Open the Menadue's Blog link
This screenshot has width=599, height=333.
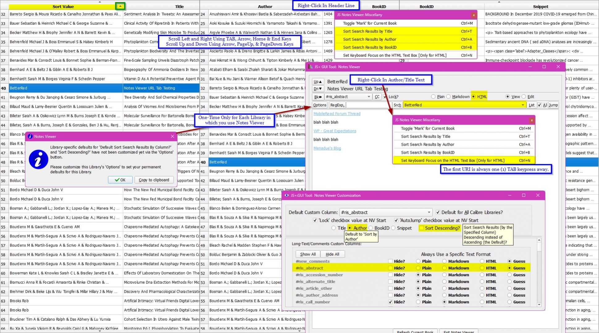[327, 148]
